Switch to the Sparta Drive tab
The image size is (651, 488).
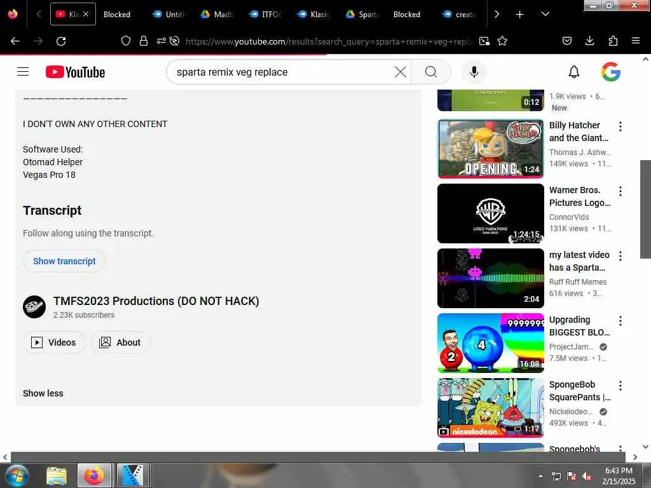[362, 15]
